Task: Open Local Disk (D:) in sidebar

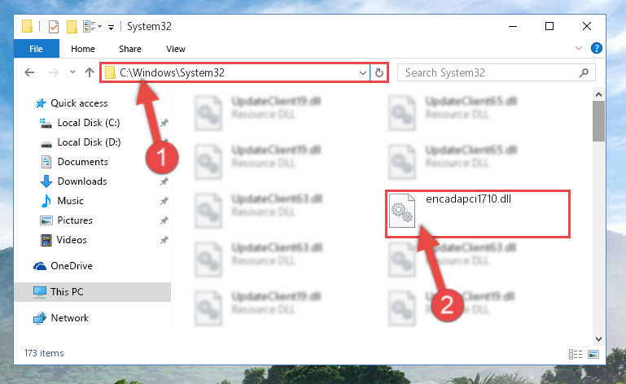Action: tap(89, 142)
